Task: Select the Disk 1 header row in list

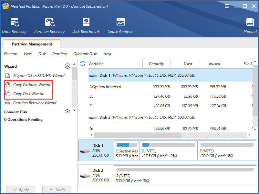Action: pyautogui.click(x=171, y=75)
